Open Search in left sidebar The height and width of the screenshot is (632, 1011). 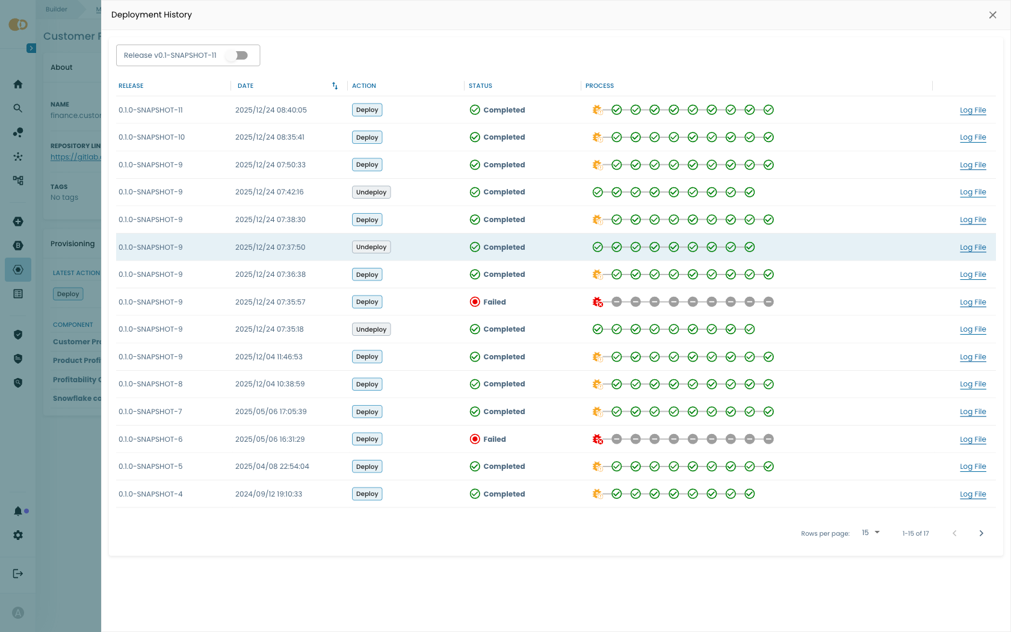18,108
